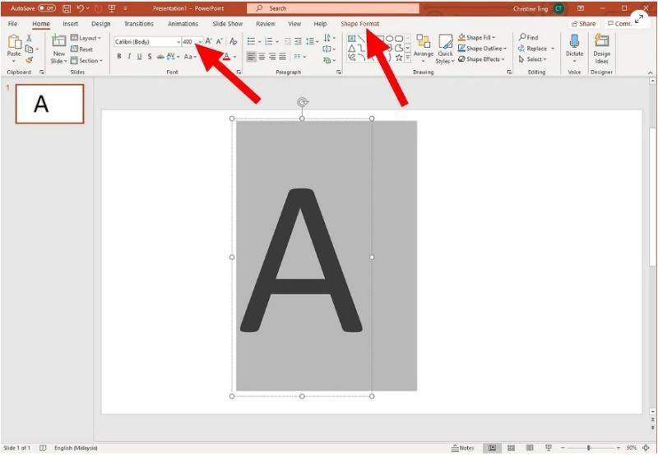Image resolution: width=658 pixels, height=457 pixels.
Task: Toggle bold formatting
Action: click(x=119, y=56)
